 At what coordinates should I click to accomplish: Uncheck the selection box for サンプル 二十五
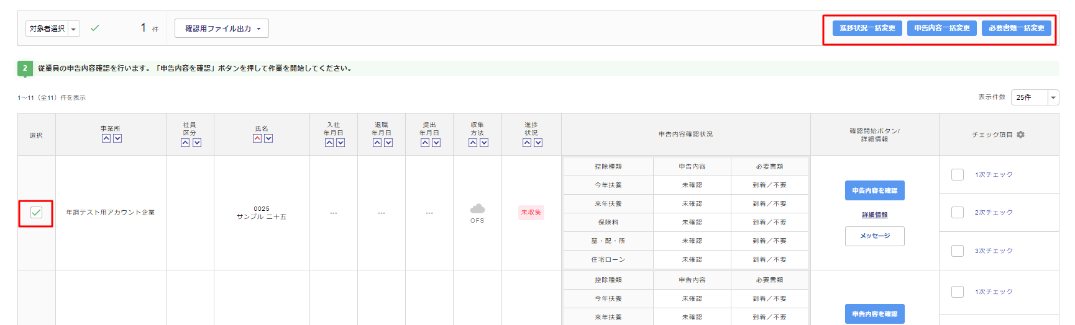click(36, 213)
